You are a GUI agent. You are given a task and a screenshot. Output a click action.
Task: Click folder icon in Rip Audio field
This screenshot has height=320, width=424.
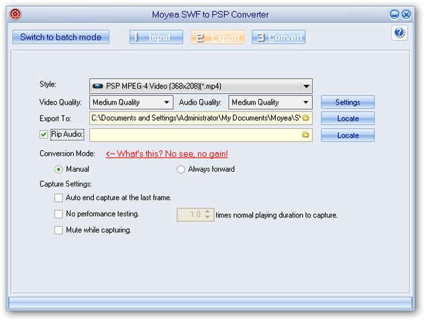[x=305, y=135]
